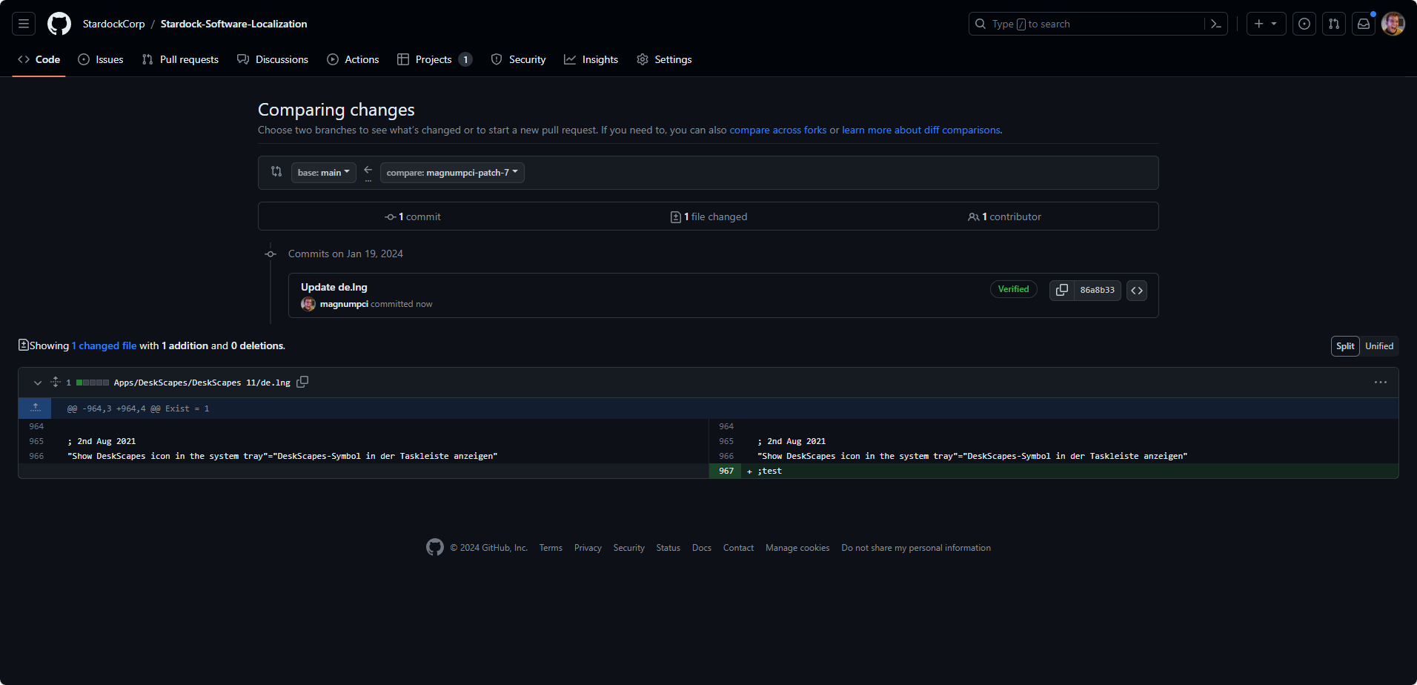Open the command palette icon
1417x685 pixels.
1216,24
